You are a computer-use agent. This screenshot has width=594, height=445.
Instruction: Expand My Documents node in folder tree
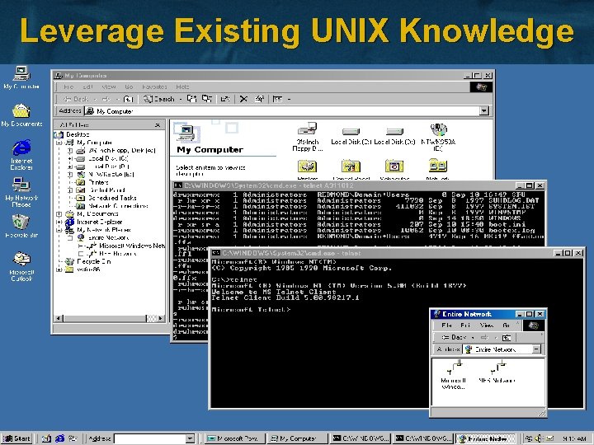tap(59, 214)
